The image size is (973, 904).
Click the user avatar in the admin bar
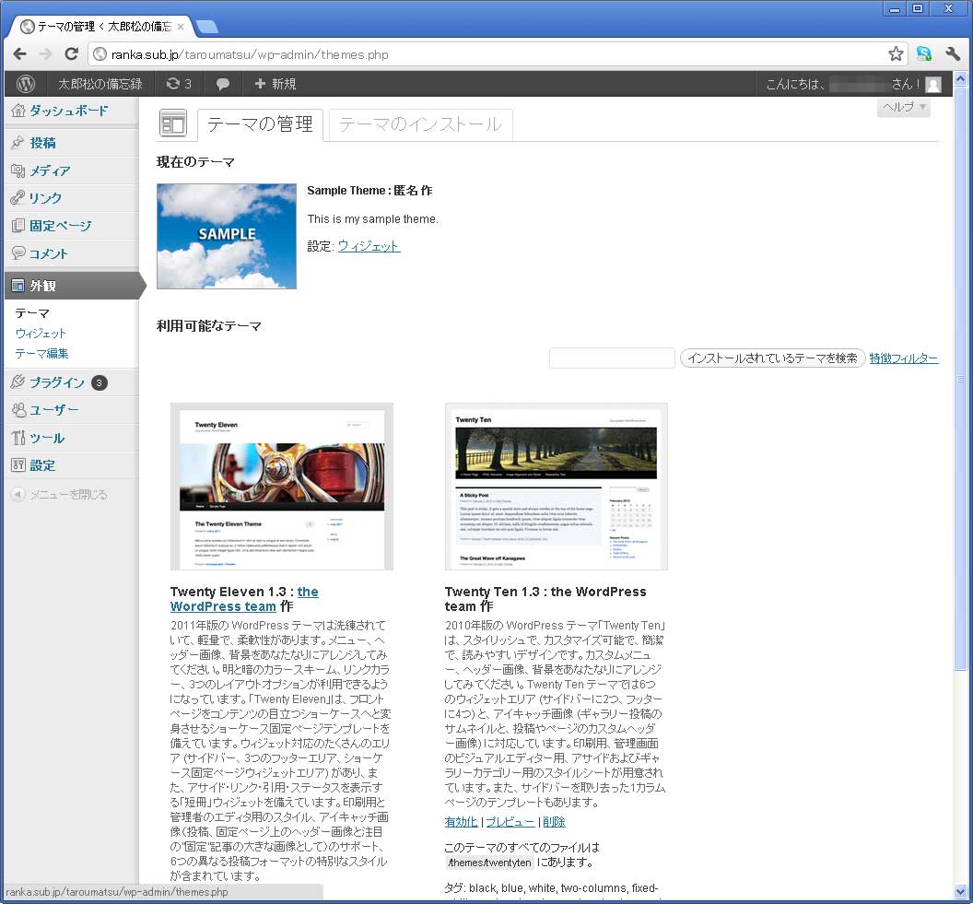[x=933, y=85]
